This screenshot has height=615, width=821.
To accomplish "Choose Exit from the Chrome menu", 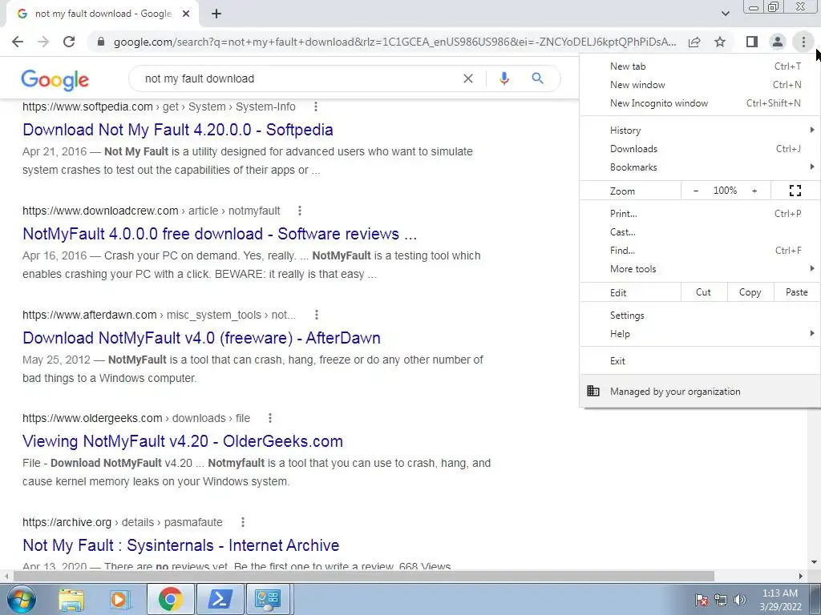I will tap(700, 361).
